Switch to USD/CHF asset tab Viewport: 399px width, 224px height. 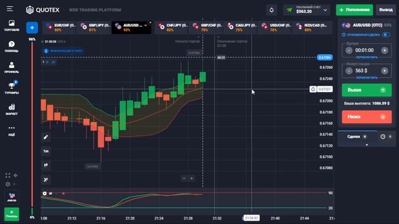click(276, 27)
